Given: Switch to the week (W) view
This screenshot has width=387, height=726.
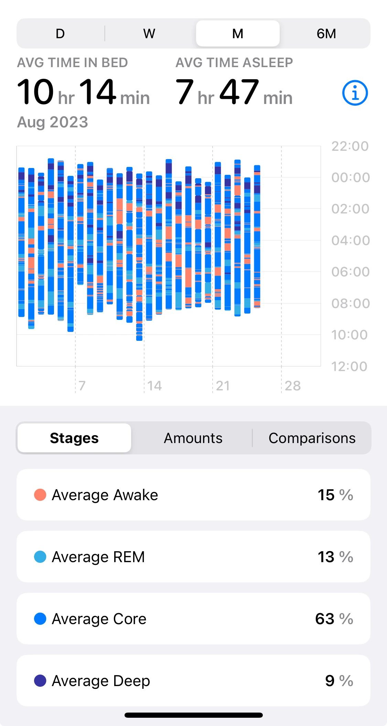Looking at the screenshot, I should [149, 34].
